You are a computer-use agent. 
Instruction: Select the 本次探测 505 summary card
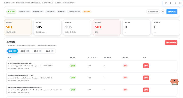click(x=77, y=27)
